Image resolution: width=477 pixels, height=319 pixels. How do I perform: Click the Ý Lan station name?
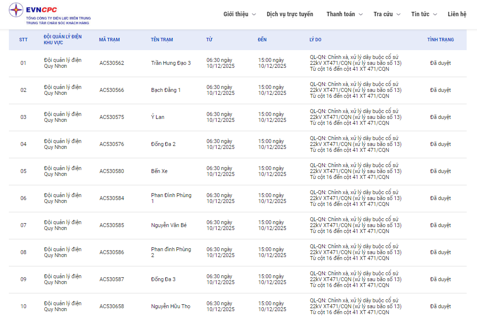click(158, 117)
